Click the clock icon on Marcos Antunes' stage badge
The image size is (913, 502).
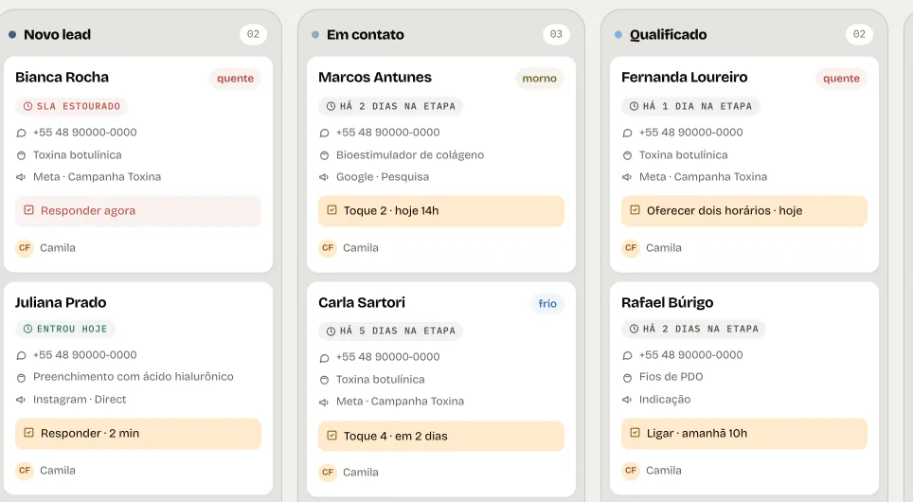[x=331, y=106]
